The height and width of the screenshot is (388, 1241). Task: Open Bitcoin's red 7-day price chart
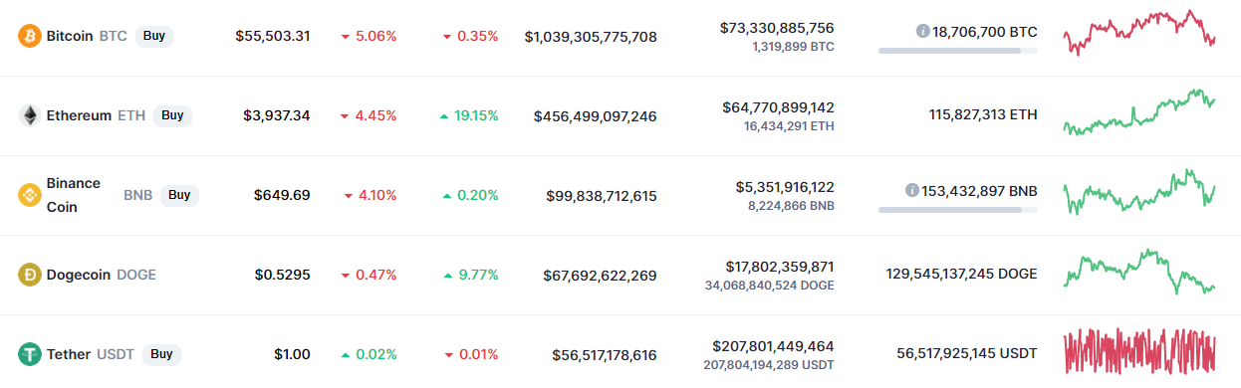[1139, 33]
